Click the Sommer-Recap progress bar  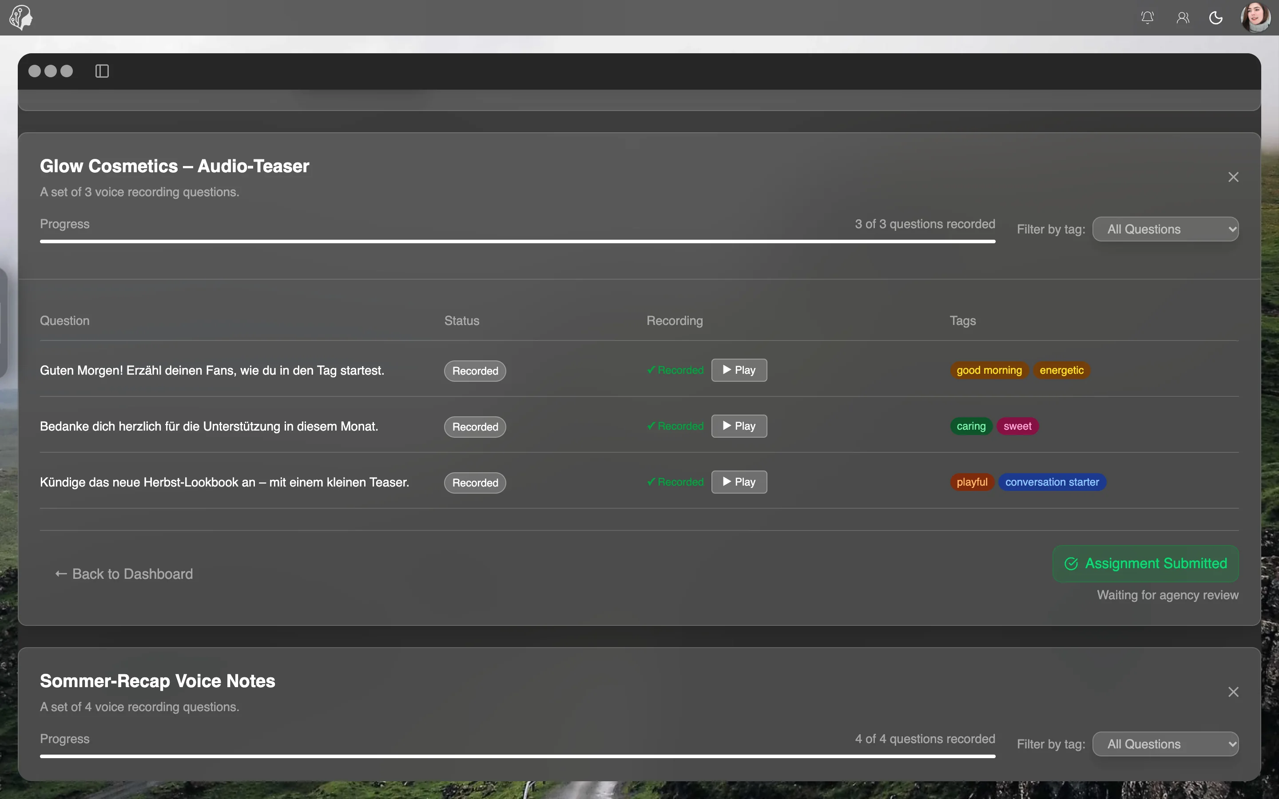click(517, 756)
